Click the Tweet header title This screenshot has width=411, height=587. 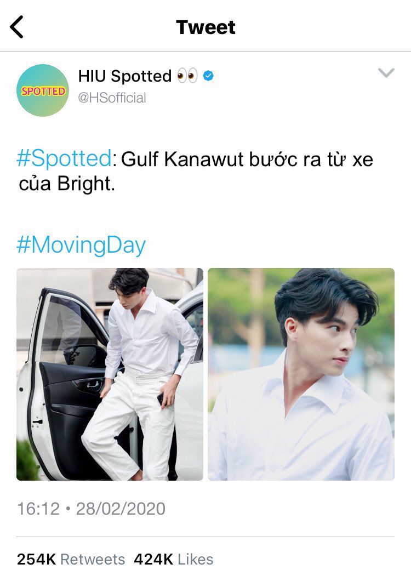206,27
